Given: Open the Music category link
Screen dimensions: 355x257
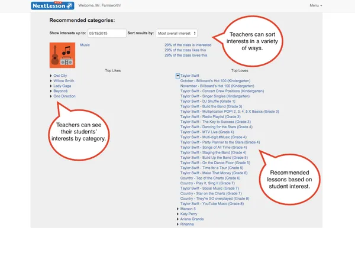Looking at the screenshot, I should point(85,45).
